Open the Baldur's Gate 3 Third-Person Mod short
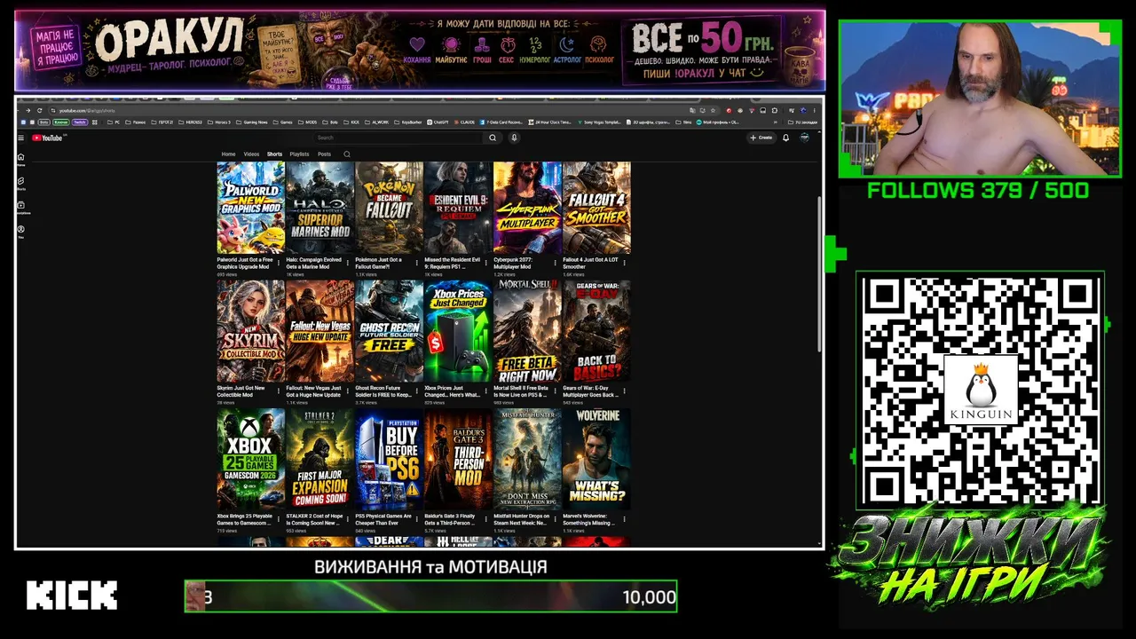 tap(458, 459)
